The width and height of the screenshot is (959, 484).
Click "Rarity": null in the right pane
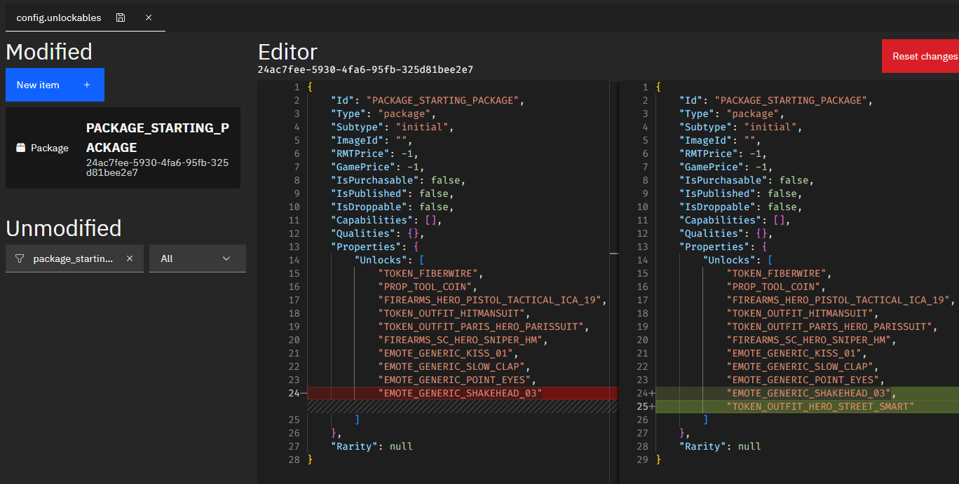point(720,446)
